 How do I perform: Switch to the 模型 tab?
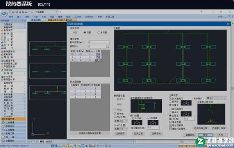pyautogui.click(x=42, y=141)
